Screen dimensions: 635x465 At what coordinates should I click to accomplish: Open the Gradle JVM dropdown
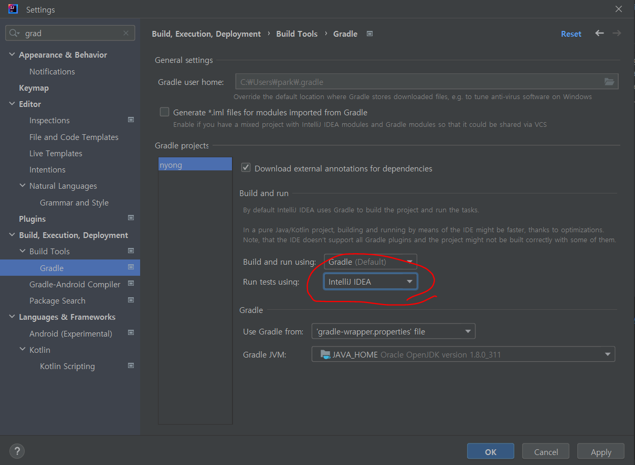coord(463,354)
